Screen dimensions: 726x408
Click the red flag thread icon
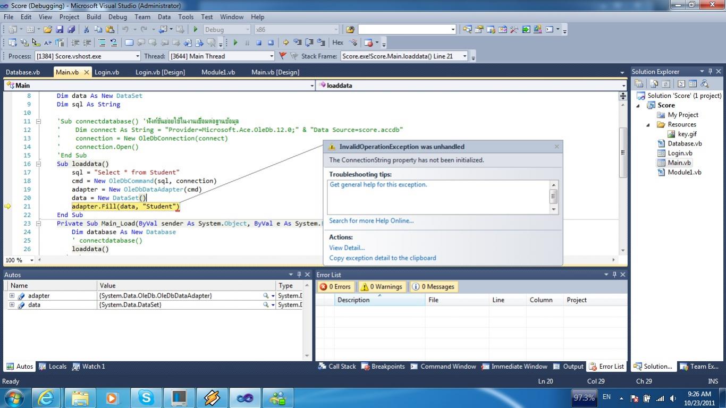283,56
